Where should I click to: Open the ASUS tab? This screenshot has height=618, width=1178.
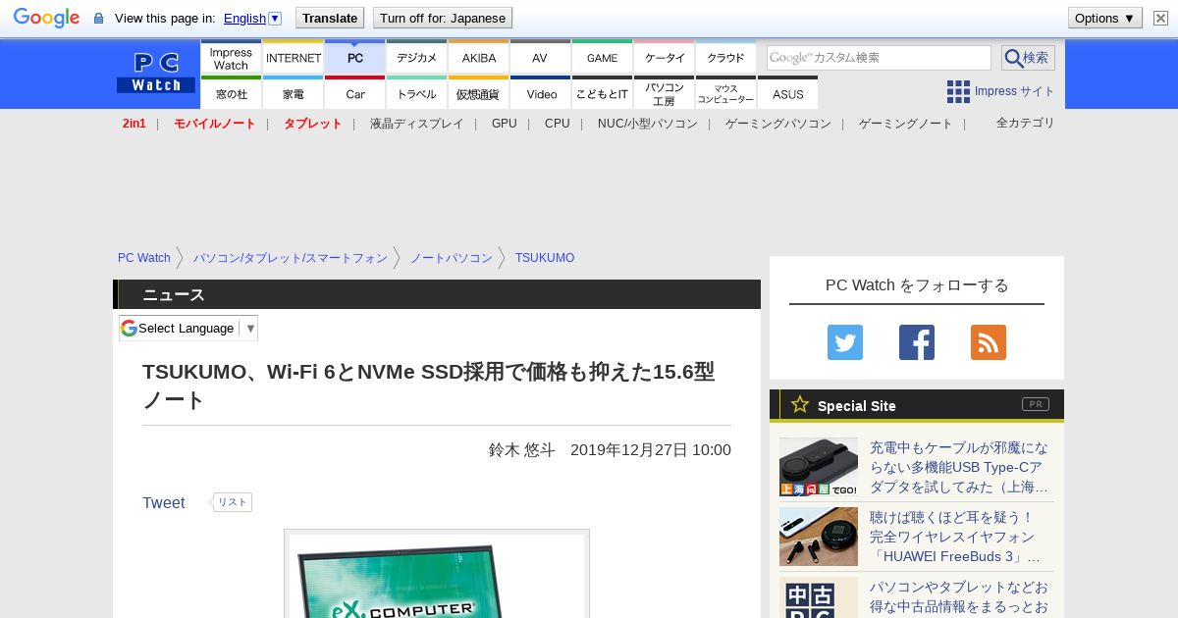(x=787, y=93)
